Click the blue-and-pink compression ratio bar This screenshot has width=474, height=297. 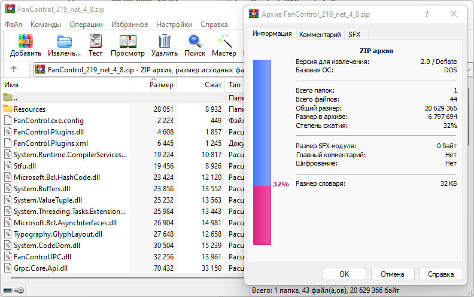(x=262, y=152)
